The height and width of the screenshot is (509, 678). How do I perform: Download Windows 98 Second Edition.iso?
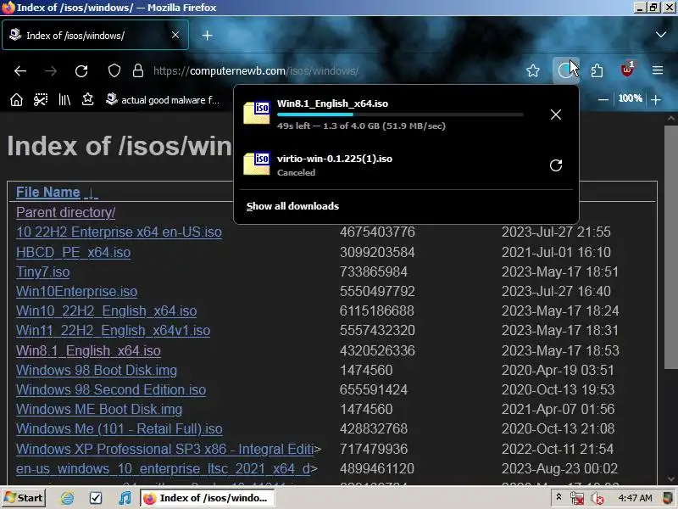coord(111,389)
